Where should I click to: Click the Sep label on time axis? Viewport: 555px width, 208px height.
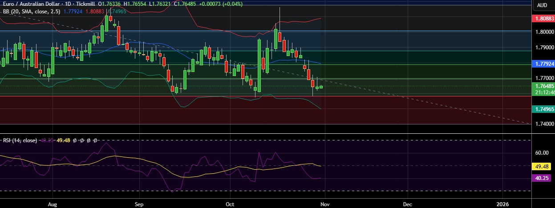139,204
